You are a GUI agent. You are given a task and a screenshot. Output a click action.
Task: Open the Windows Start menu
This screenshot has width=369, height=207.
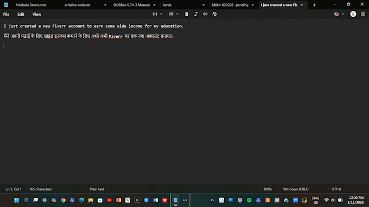coord(16,200)
